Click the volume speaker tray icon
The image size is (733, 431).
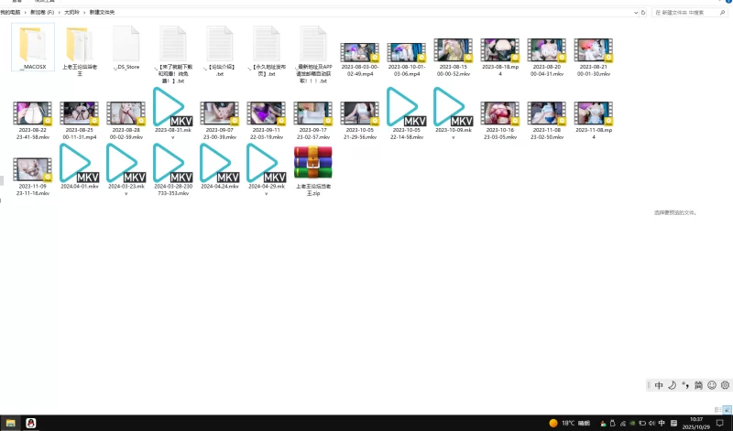651,424
